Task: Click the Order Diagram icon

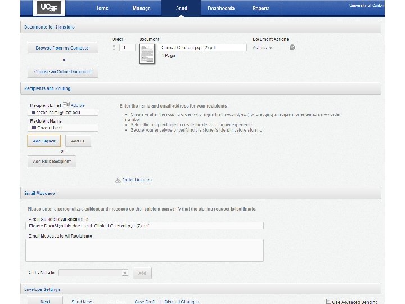Action: (x=118, y=180)
